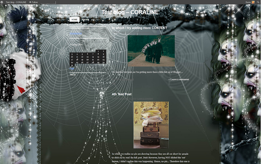Screen dimensions: 261x164
Task: Open post 'In which I try adding more CONTENT'
Action: (139, 28)
